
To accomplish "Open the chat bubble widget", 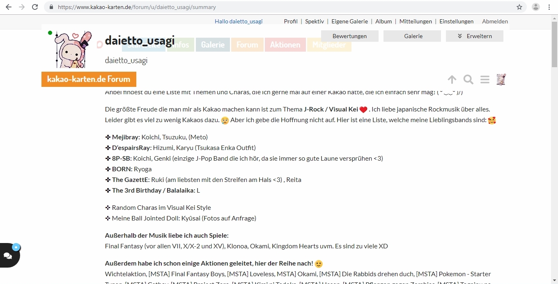I will pos(8,256).
